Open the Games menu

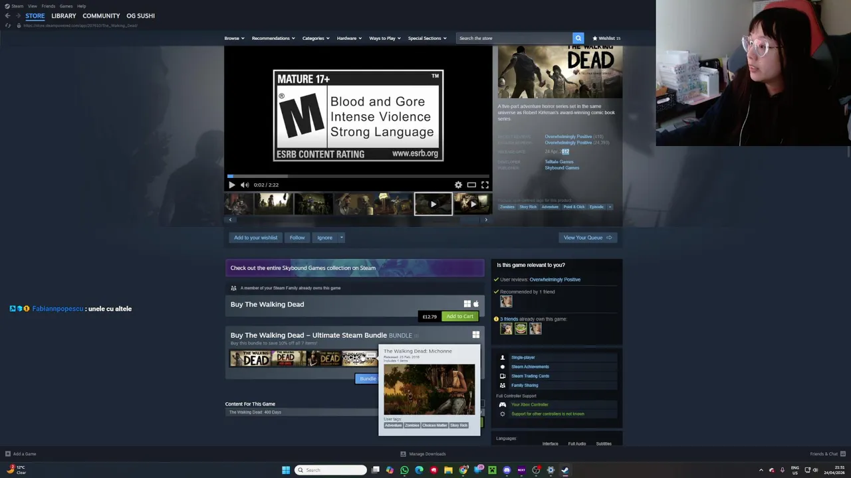(x=66, y=6)
